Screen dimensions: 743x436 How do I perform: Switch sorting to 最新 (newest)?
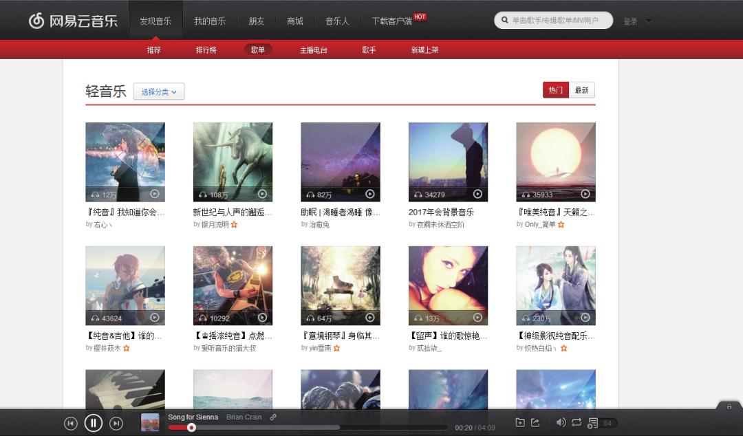point(582,90)
